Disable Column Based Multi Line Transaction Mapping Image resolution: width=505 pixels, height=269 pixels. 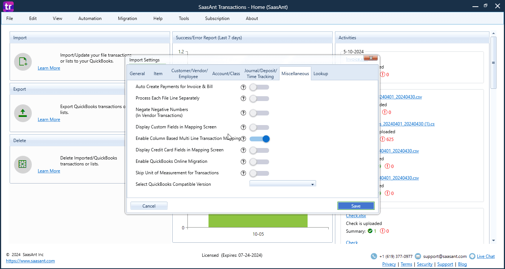260,139
